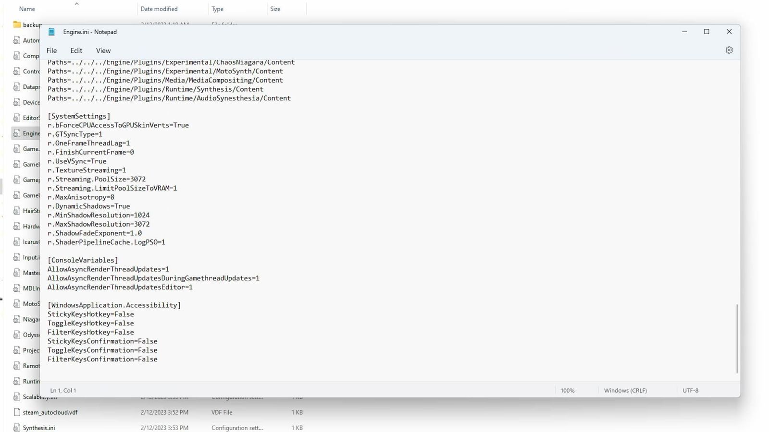
Task: Select the Synthesis.ini file icon
Action: coord(17,428)
